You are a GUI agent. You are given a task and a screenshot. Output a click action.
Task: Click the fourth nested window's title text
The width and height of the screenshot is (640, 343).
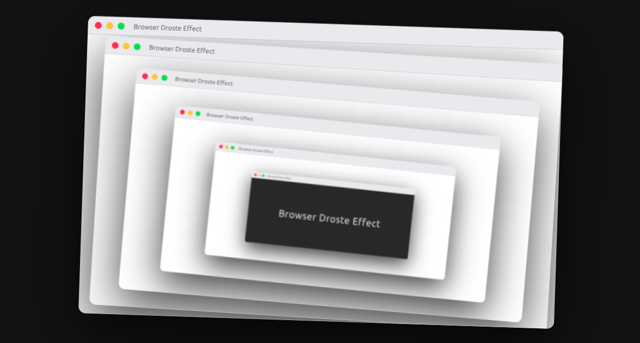click(x=230, y=117)
